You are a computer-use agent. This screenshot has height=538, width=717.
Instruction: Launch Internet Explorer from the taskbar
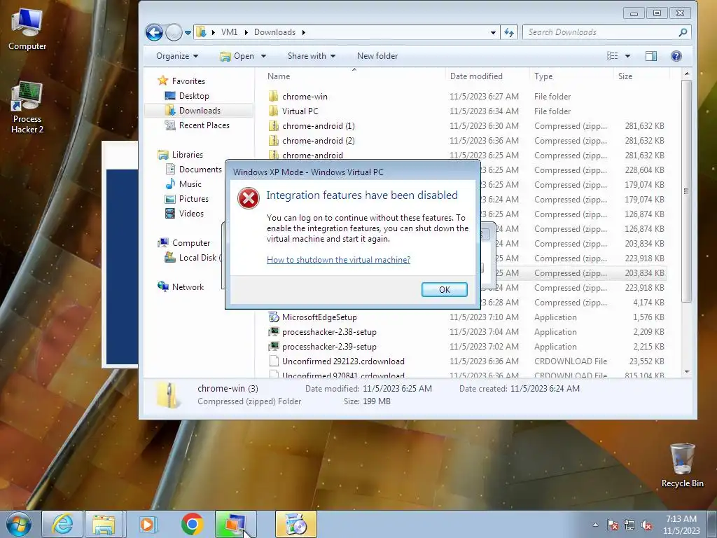click(x=62, y=524)
